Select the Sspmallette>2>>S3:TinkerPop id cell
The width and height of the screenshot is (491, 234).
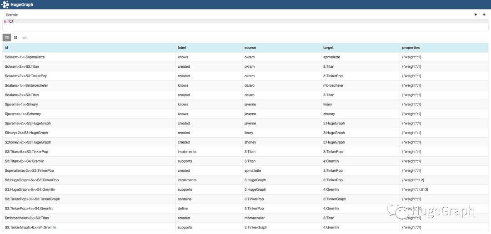coord(89,170)
